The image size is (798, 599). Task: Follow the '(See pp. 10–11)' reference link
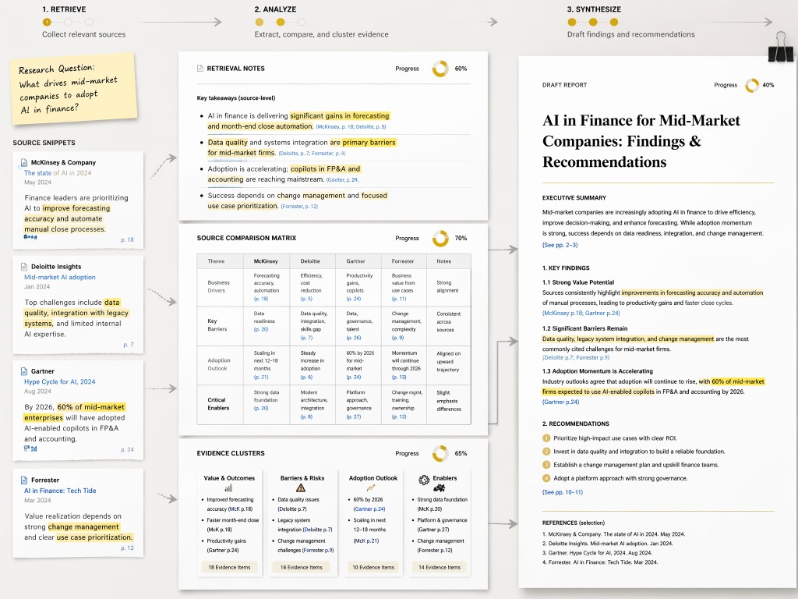[563, 492]
